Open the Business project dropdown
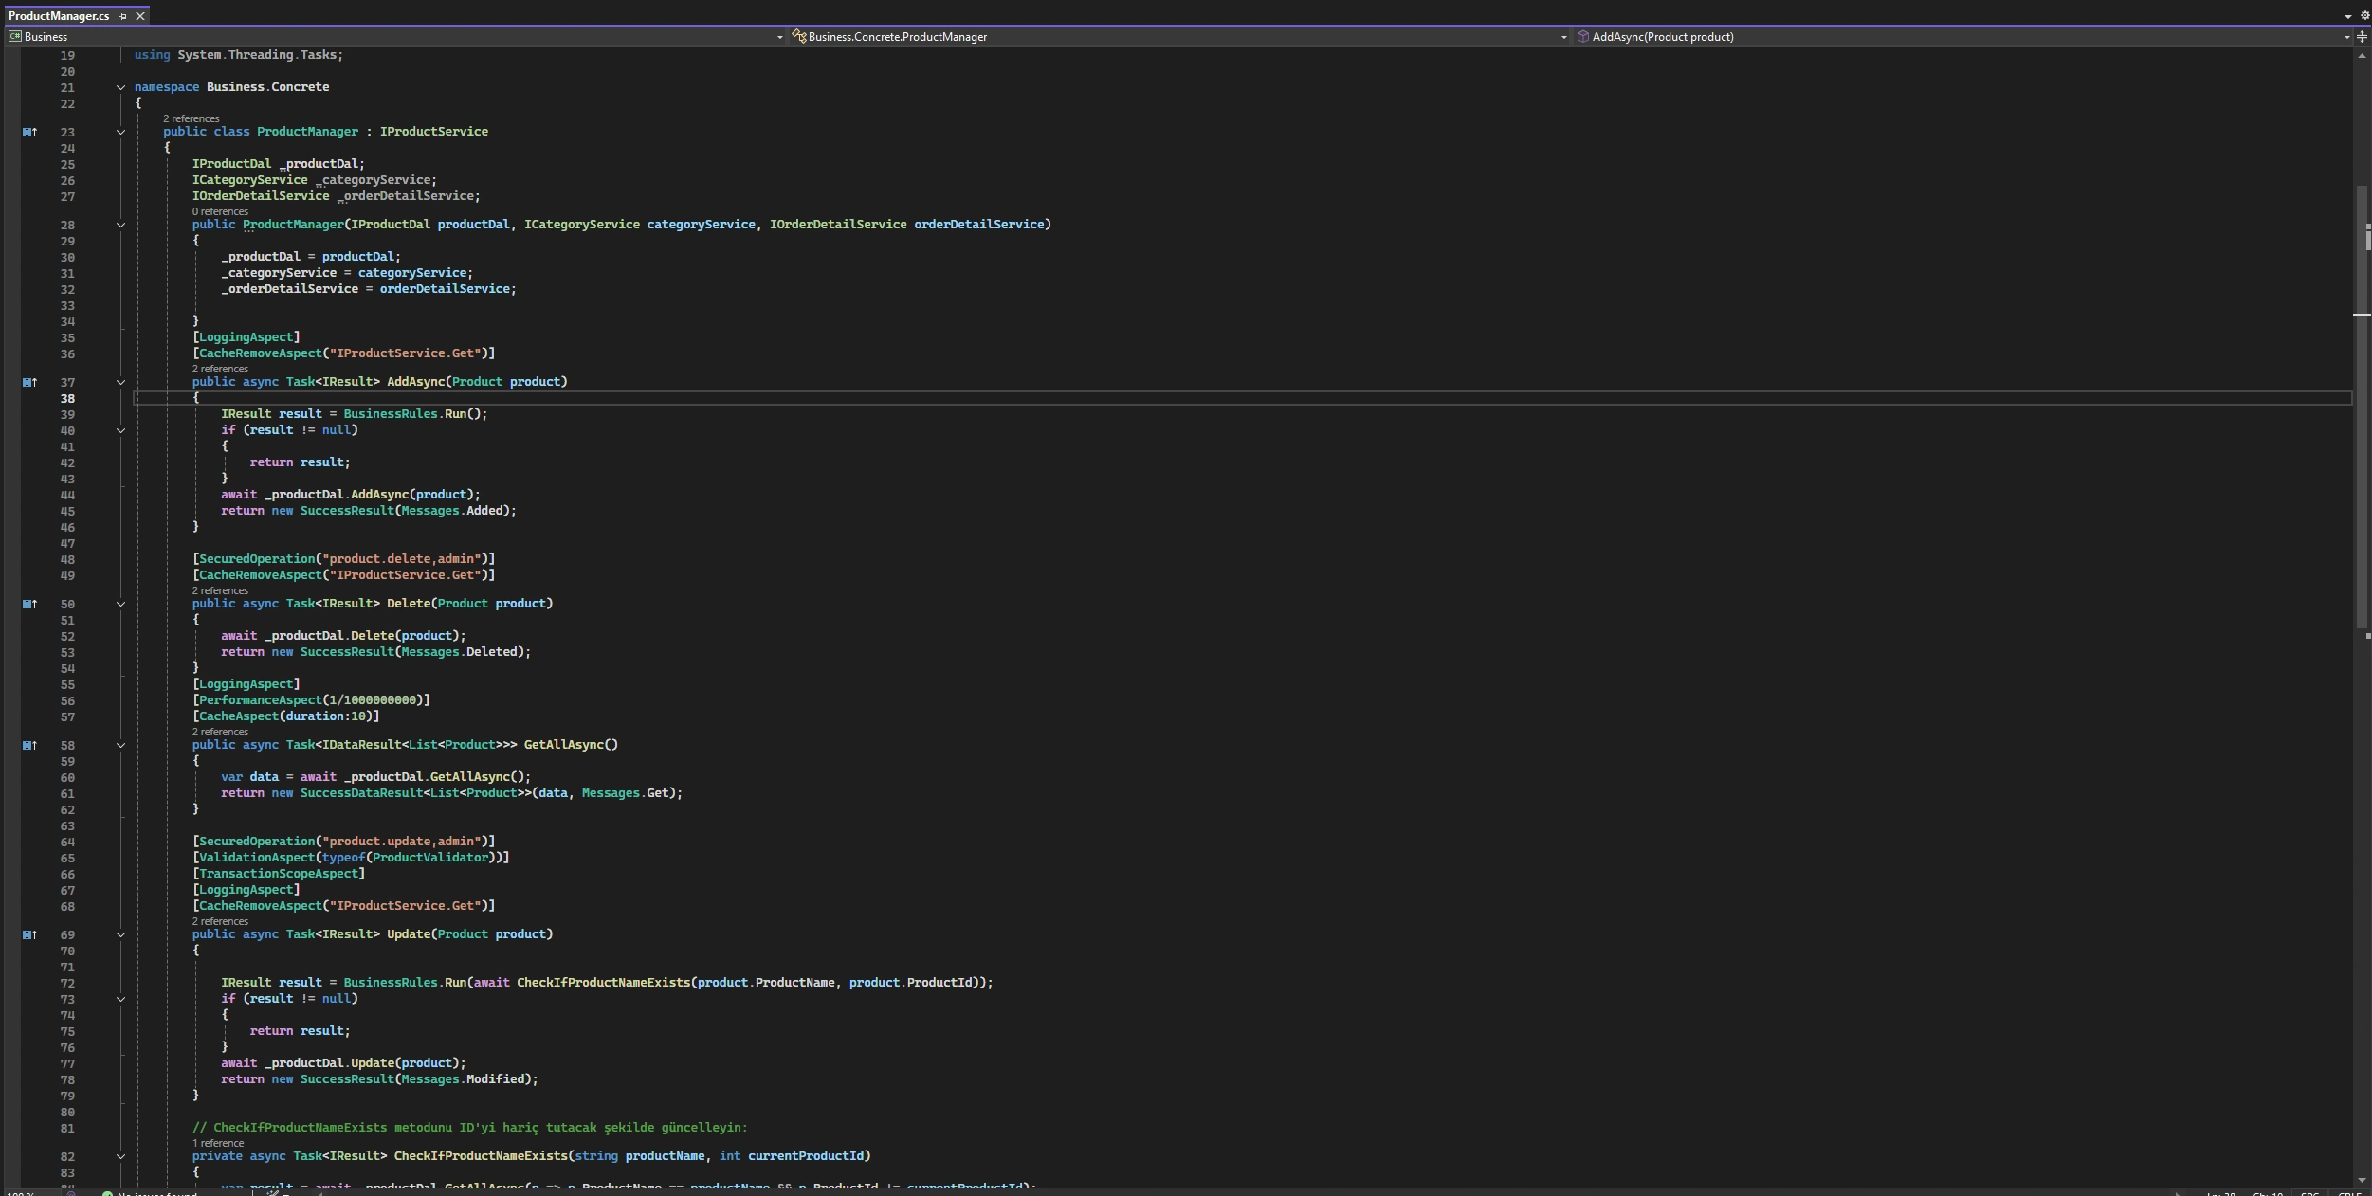This screenshot has width=2372, height=1196. [779, 37]
